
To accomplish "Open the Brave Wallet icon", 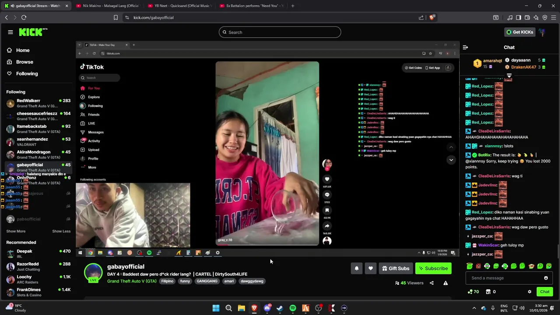I will (527, 17).
